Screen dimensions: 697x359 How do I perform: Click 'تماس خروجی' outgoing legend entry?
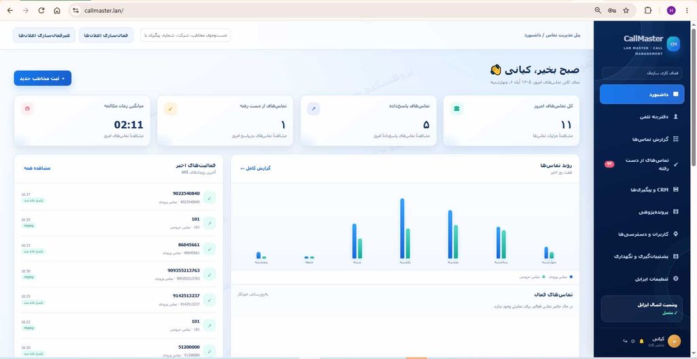531,277
